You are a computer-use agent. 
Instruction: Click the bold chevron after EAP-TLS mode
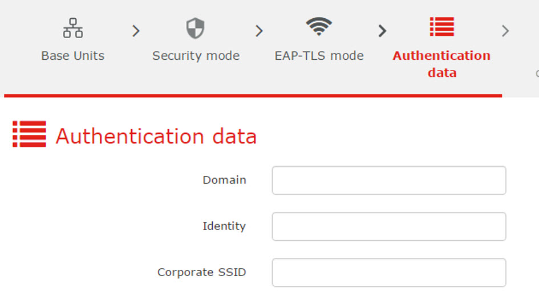coord(382,31)
